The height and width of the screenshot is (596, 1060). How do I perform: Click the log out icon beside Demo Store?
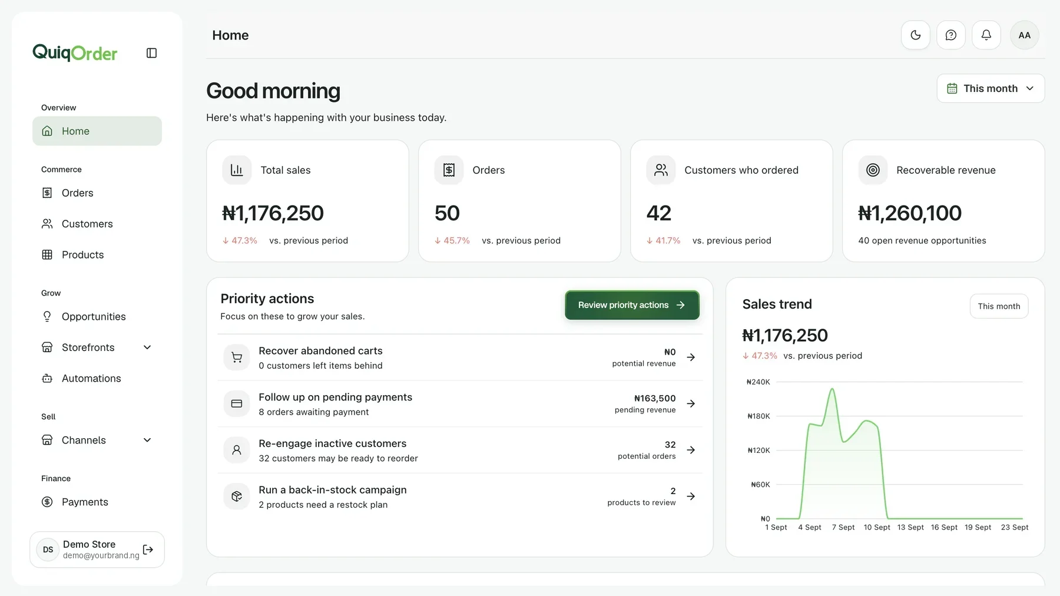click(148, 549)
